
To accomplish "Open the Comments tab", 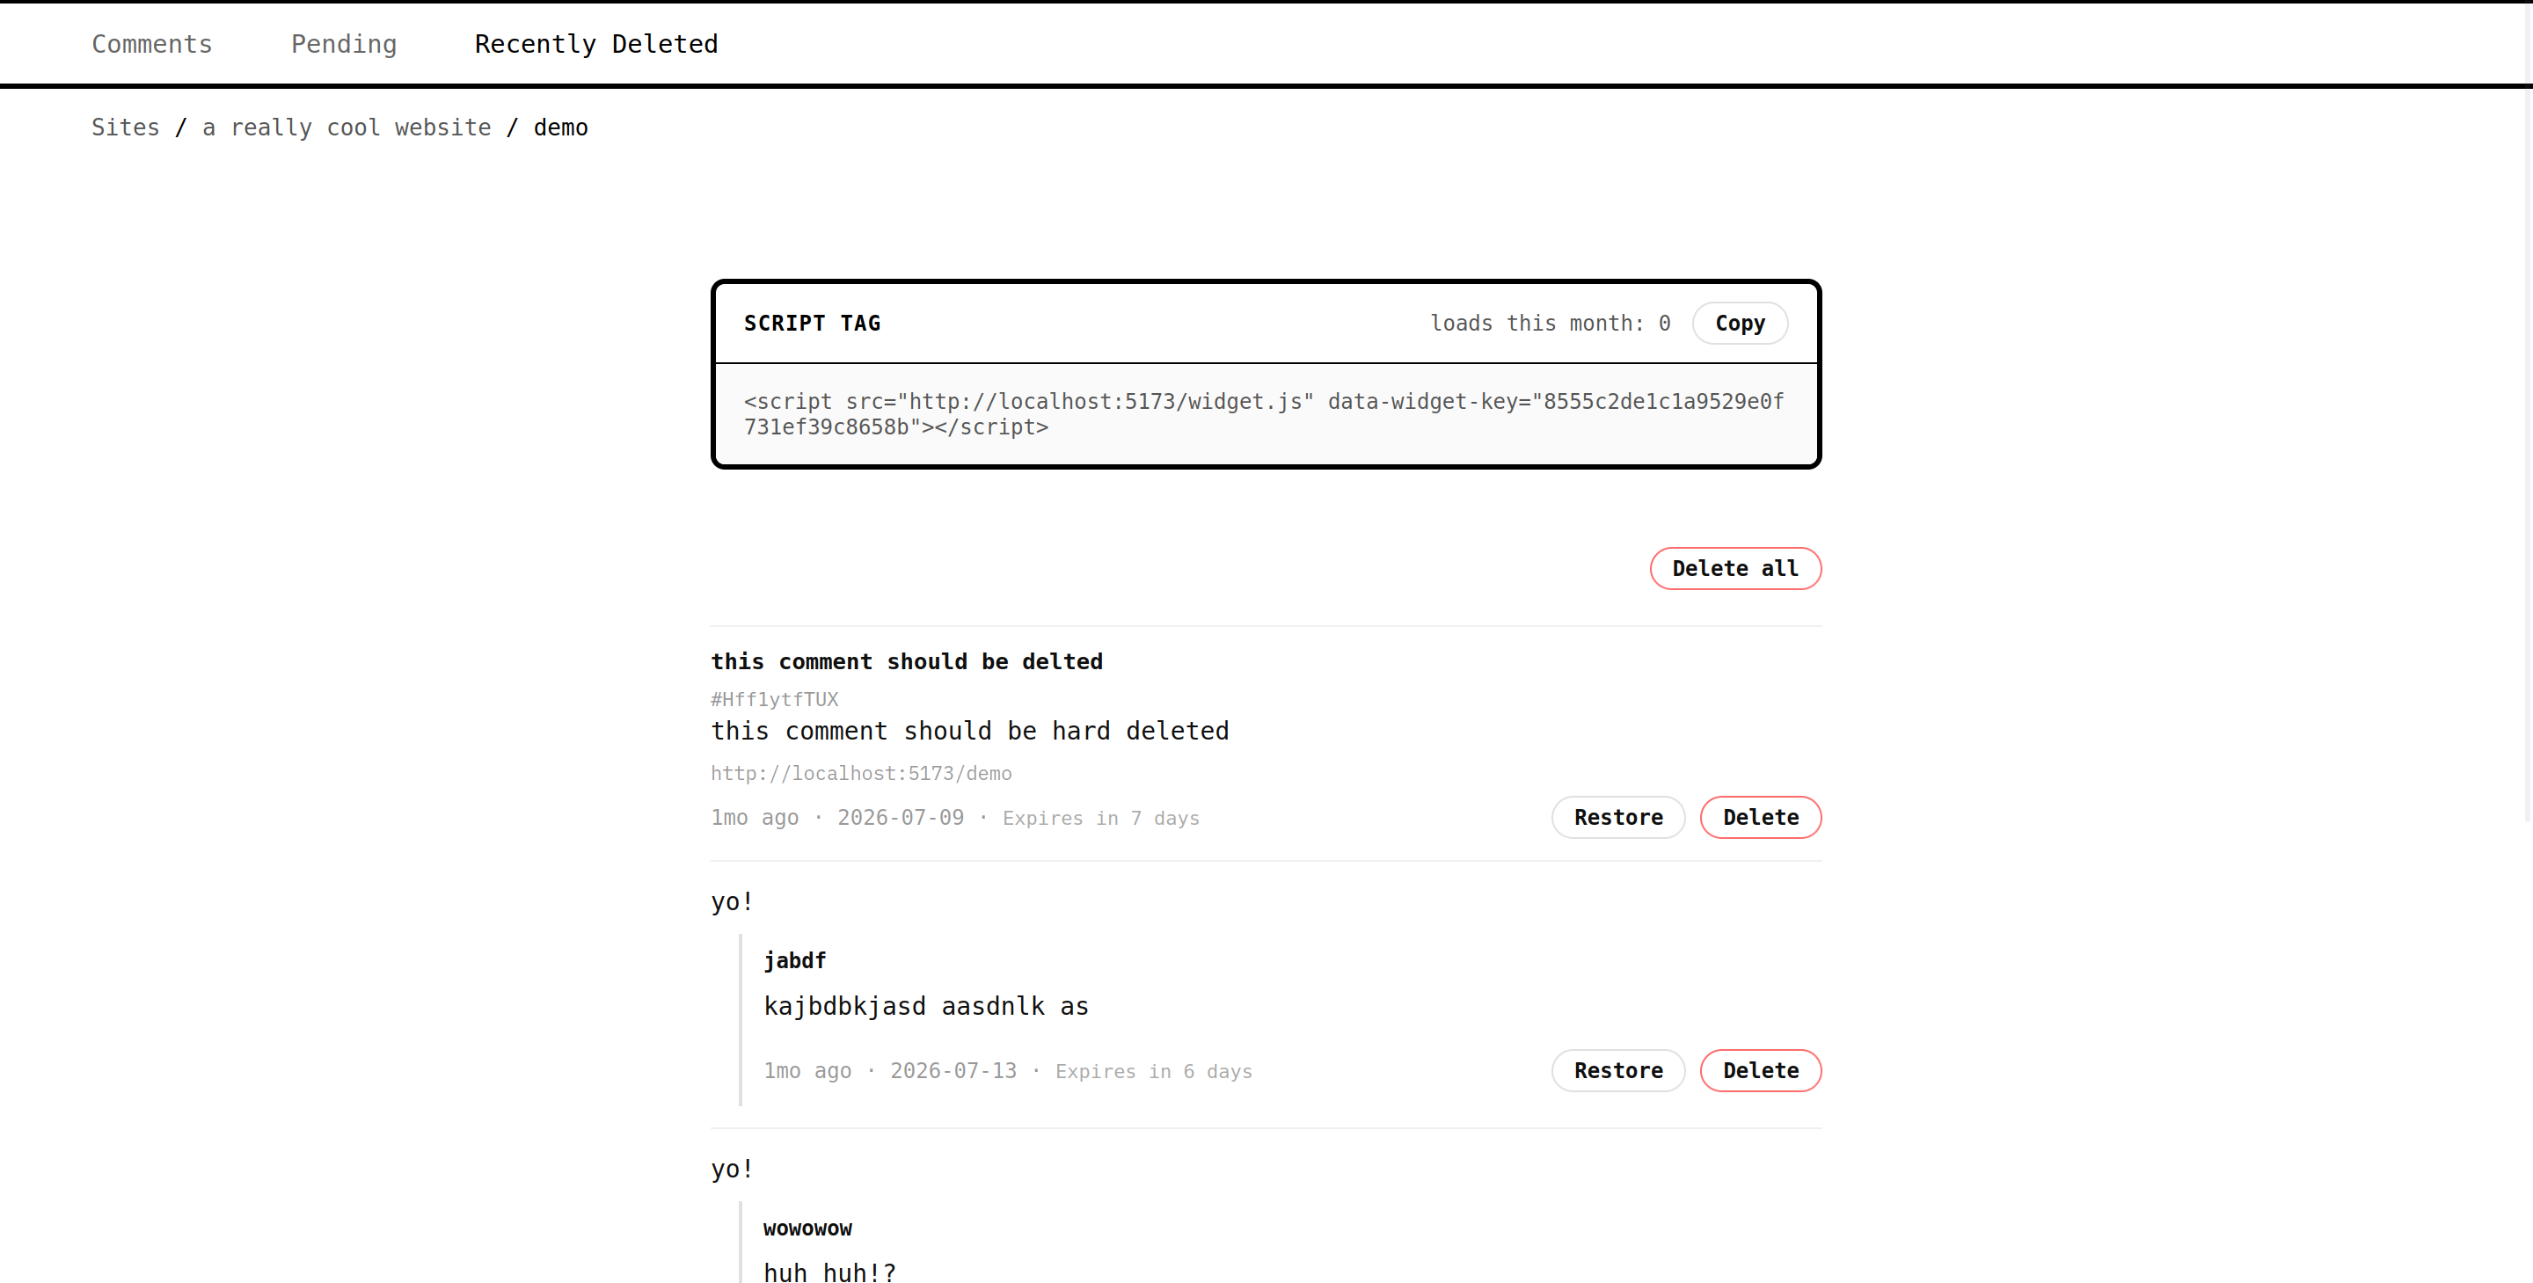I will coord(151,44).
